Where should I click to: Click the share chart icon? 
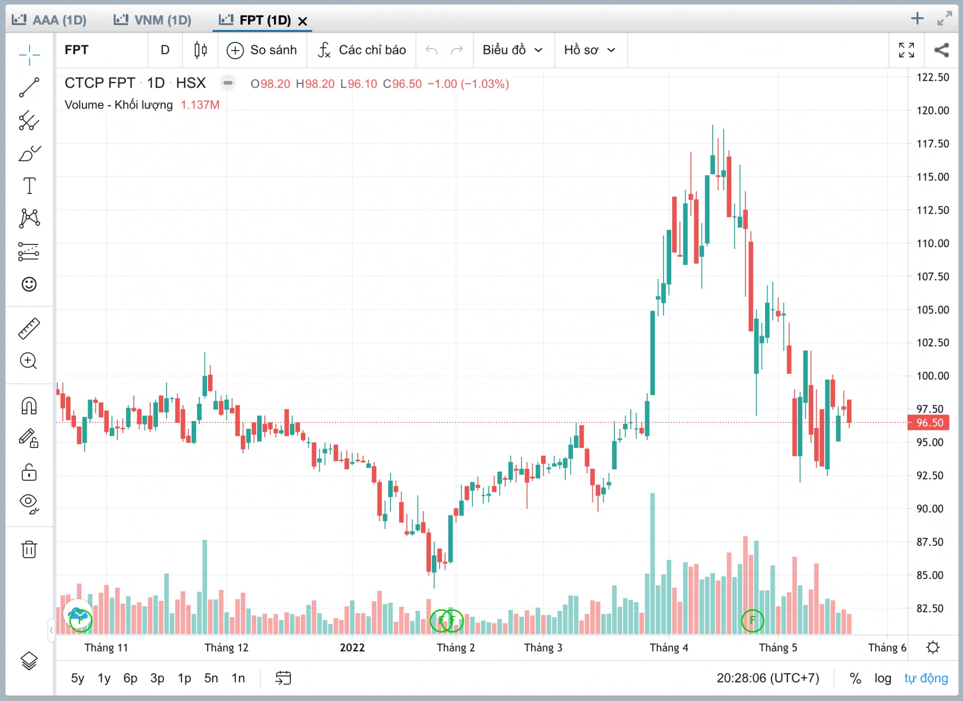941,50
